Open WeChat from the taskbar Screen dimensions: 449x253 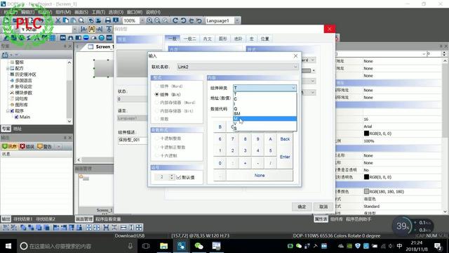199,246
